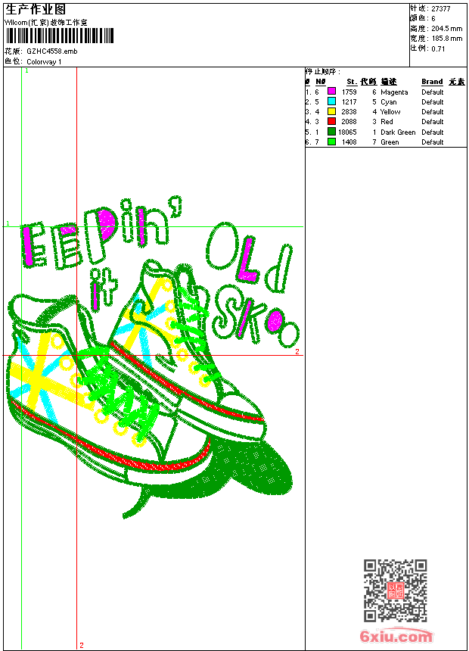Click the file name GZHC4558.emb

(51, 51)
